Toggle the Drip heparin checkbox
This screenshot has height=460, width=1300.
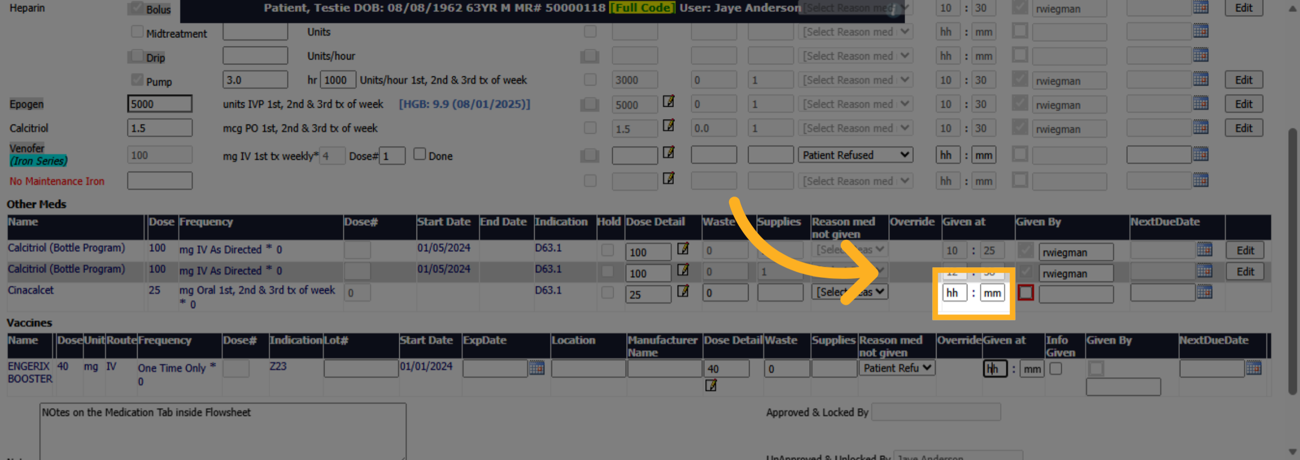click(x=137, y=56)
